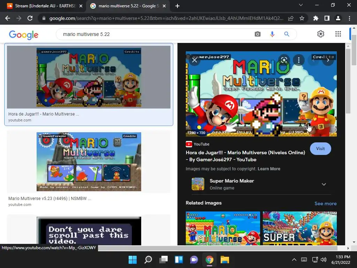Click the share page icon in address bar
The image size is (357, 268).
[x=291, y=18]
